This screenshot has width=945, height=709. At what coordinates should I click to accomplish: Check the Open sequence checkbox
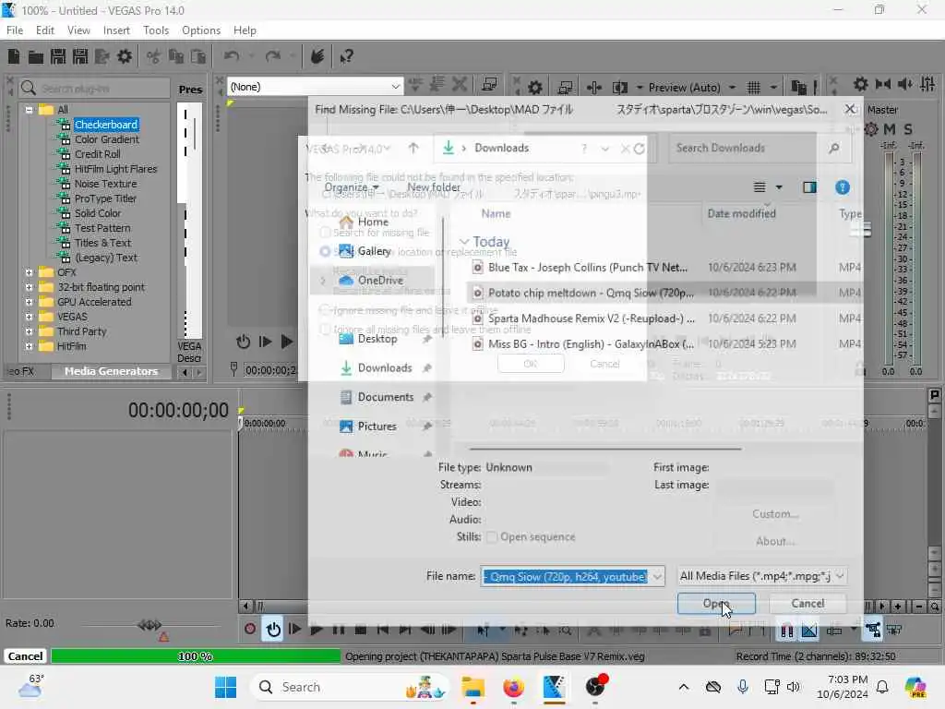[x=492, y=537]
